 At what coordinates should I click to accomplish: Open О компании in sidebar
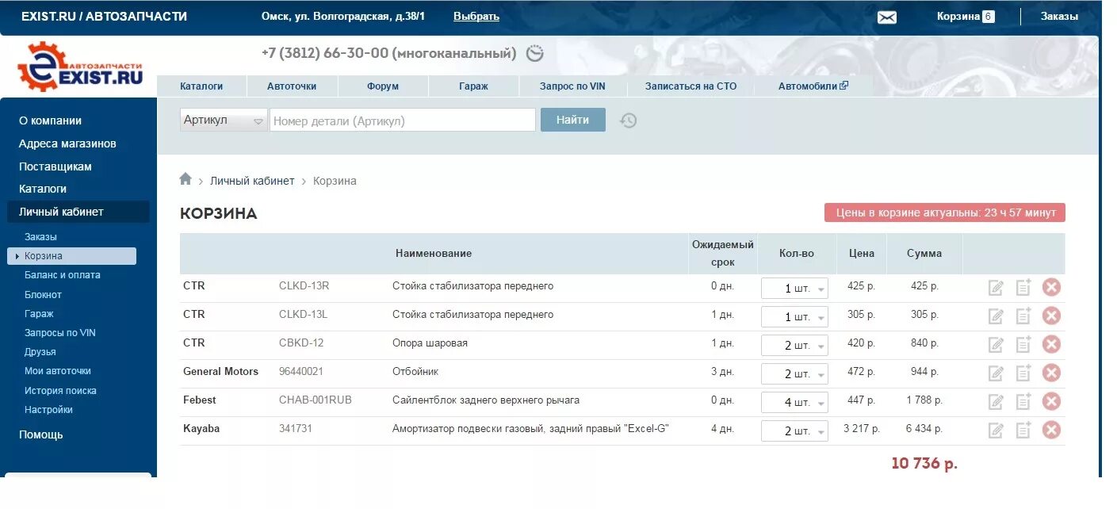tap(50, 121)
